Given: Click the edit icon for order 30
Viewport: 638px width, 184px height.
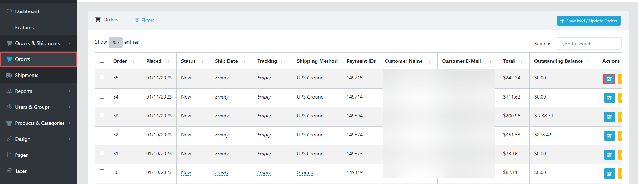Looking at the screenshot, I should 609,173.
